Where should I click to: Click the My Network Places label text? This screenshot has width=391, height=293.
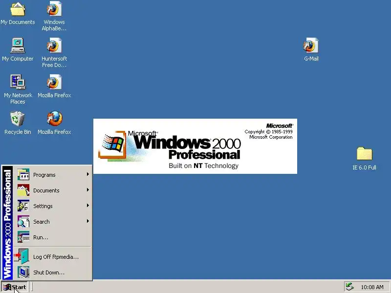click(18, 99)
